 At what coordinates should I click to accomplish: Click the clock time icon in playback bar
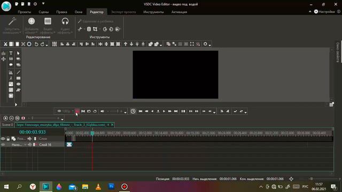click(133, 111)
